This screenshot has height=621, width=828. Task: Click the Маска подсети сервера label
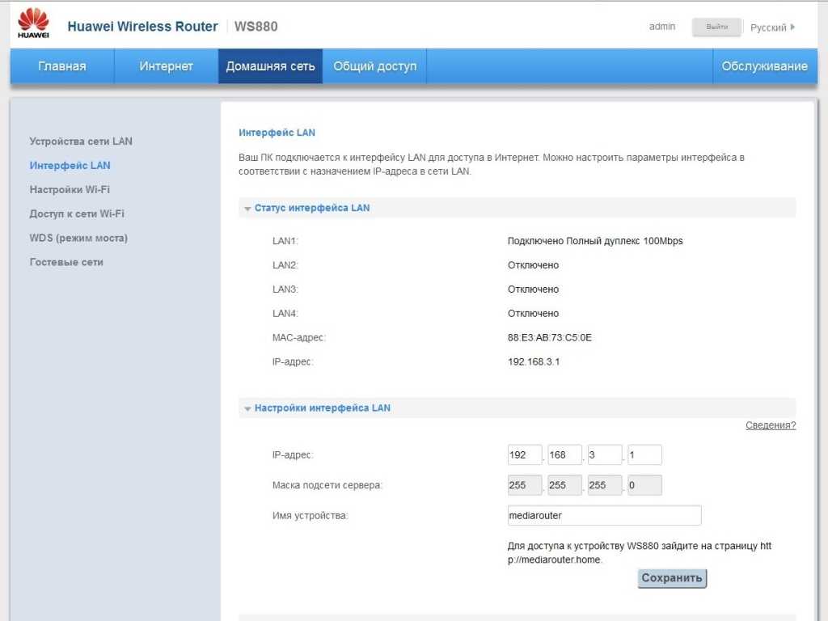[327, 485]
